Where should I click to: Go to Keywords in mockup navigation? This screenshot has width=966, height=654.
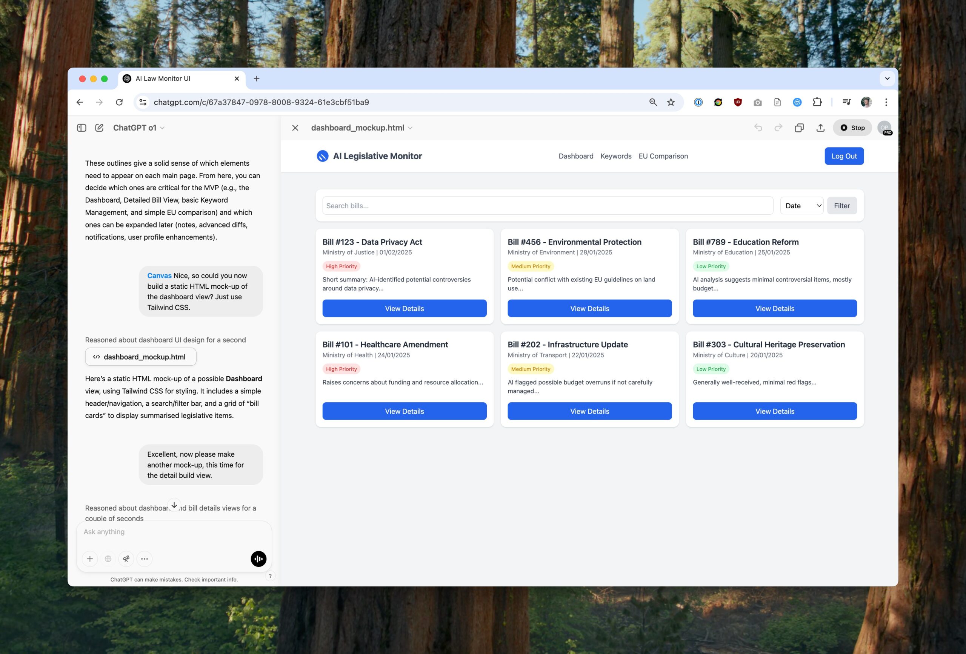tap(615, 156)
